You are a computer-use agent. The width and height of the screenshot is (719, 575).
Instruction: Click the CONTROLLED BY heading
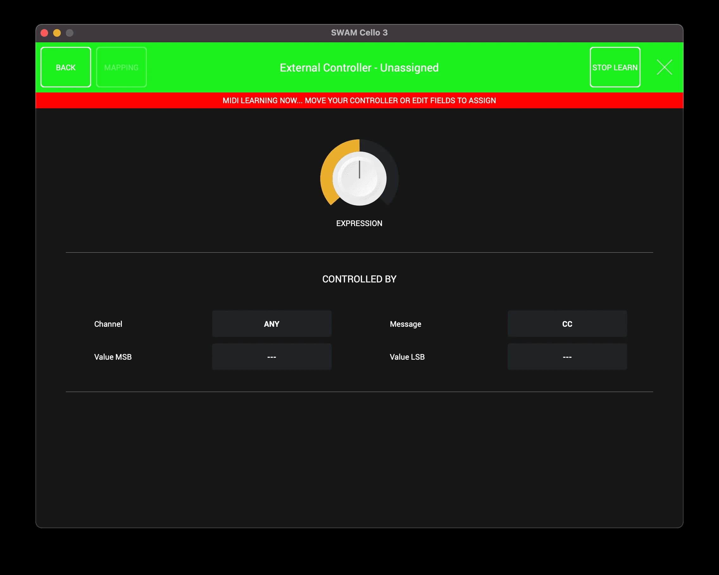pos(359,279)
